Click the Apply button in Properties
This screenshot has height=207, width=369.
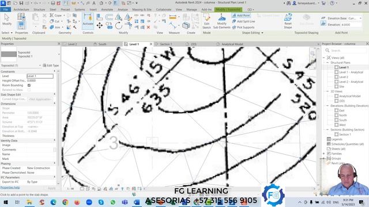click(51, 188)
